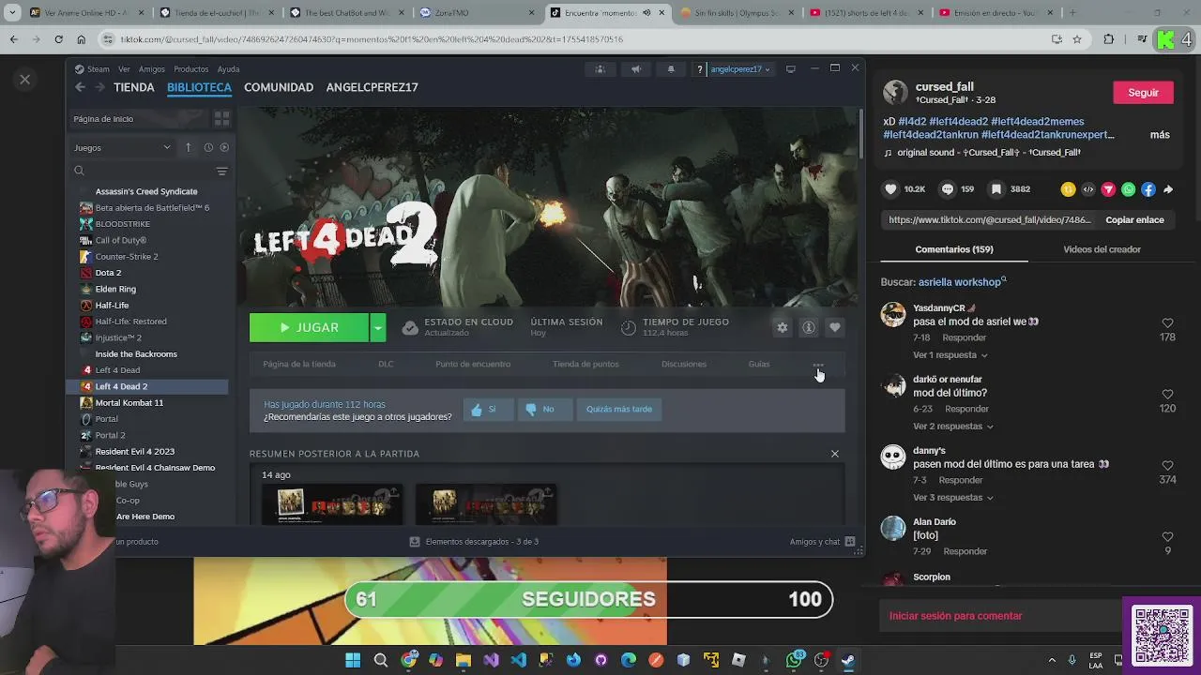
Task: Expand more game links ellipsis
Action: tap(818, 365)
